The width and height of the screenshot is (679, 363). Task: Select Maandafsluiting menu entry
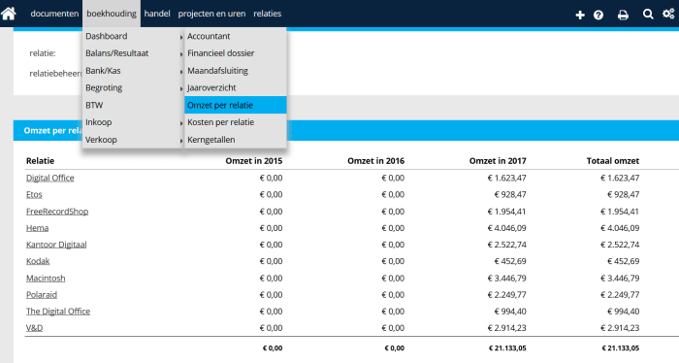click(x=236, y=71)
